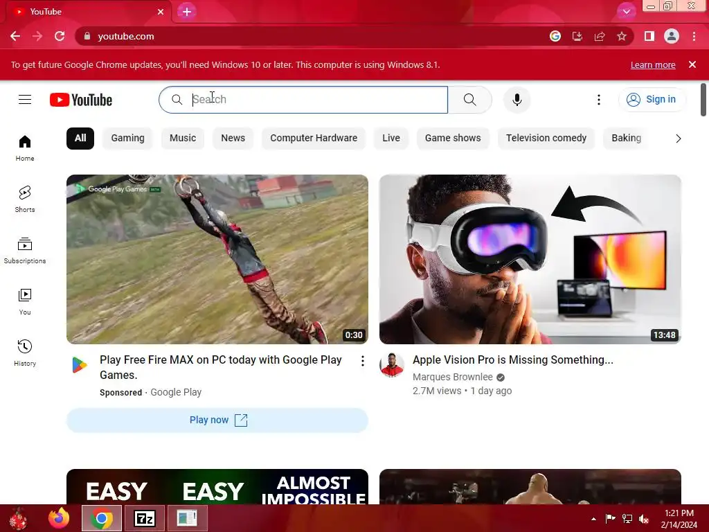Viewport: 709px width, 532px height.
Task: Click the install app icon in address bar
Action: [x=577, y=36]
